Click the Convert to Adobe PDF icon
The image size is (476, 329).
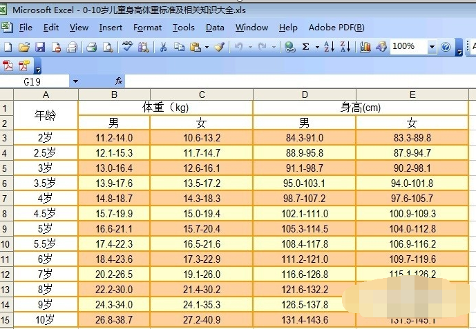8,65
